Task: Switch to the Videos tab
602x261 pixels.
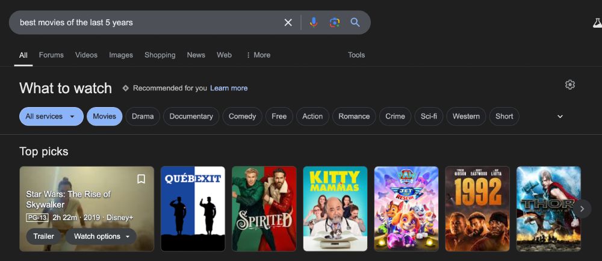Action: tap(86, 55)
